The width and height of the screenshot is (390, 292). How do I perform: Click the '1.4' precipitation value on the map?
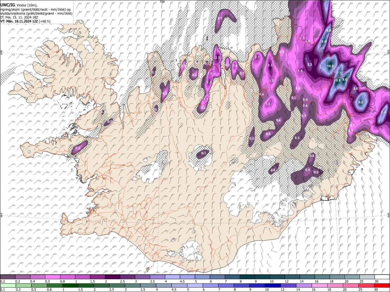pos(235,65)
